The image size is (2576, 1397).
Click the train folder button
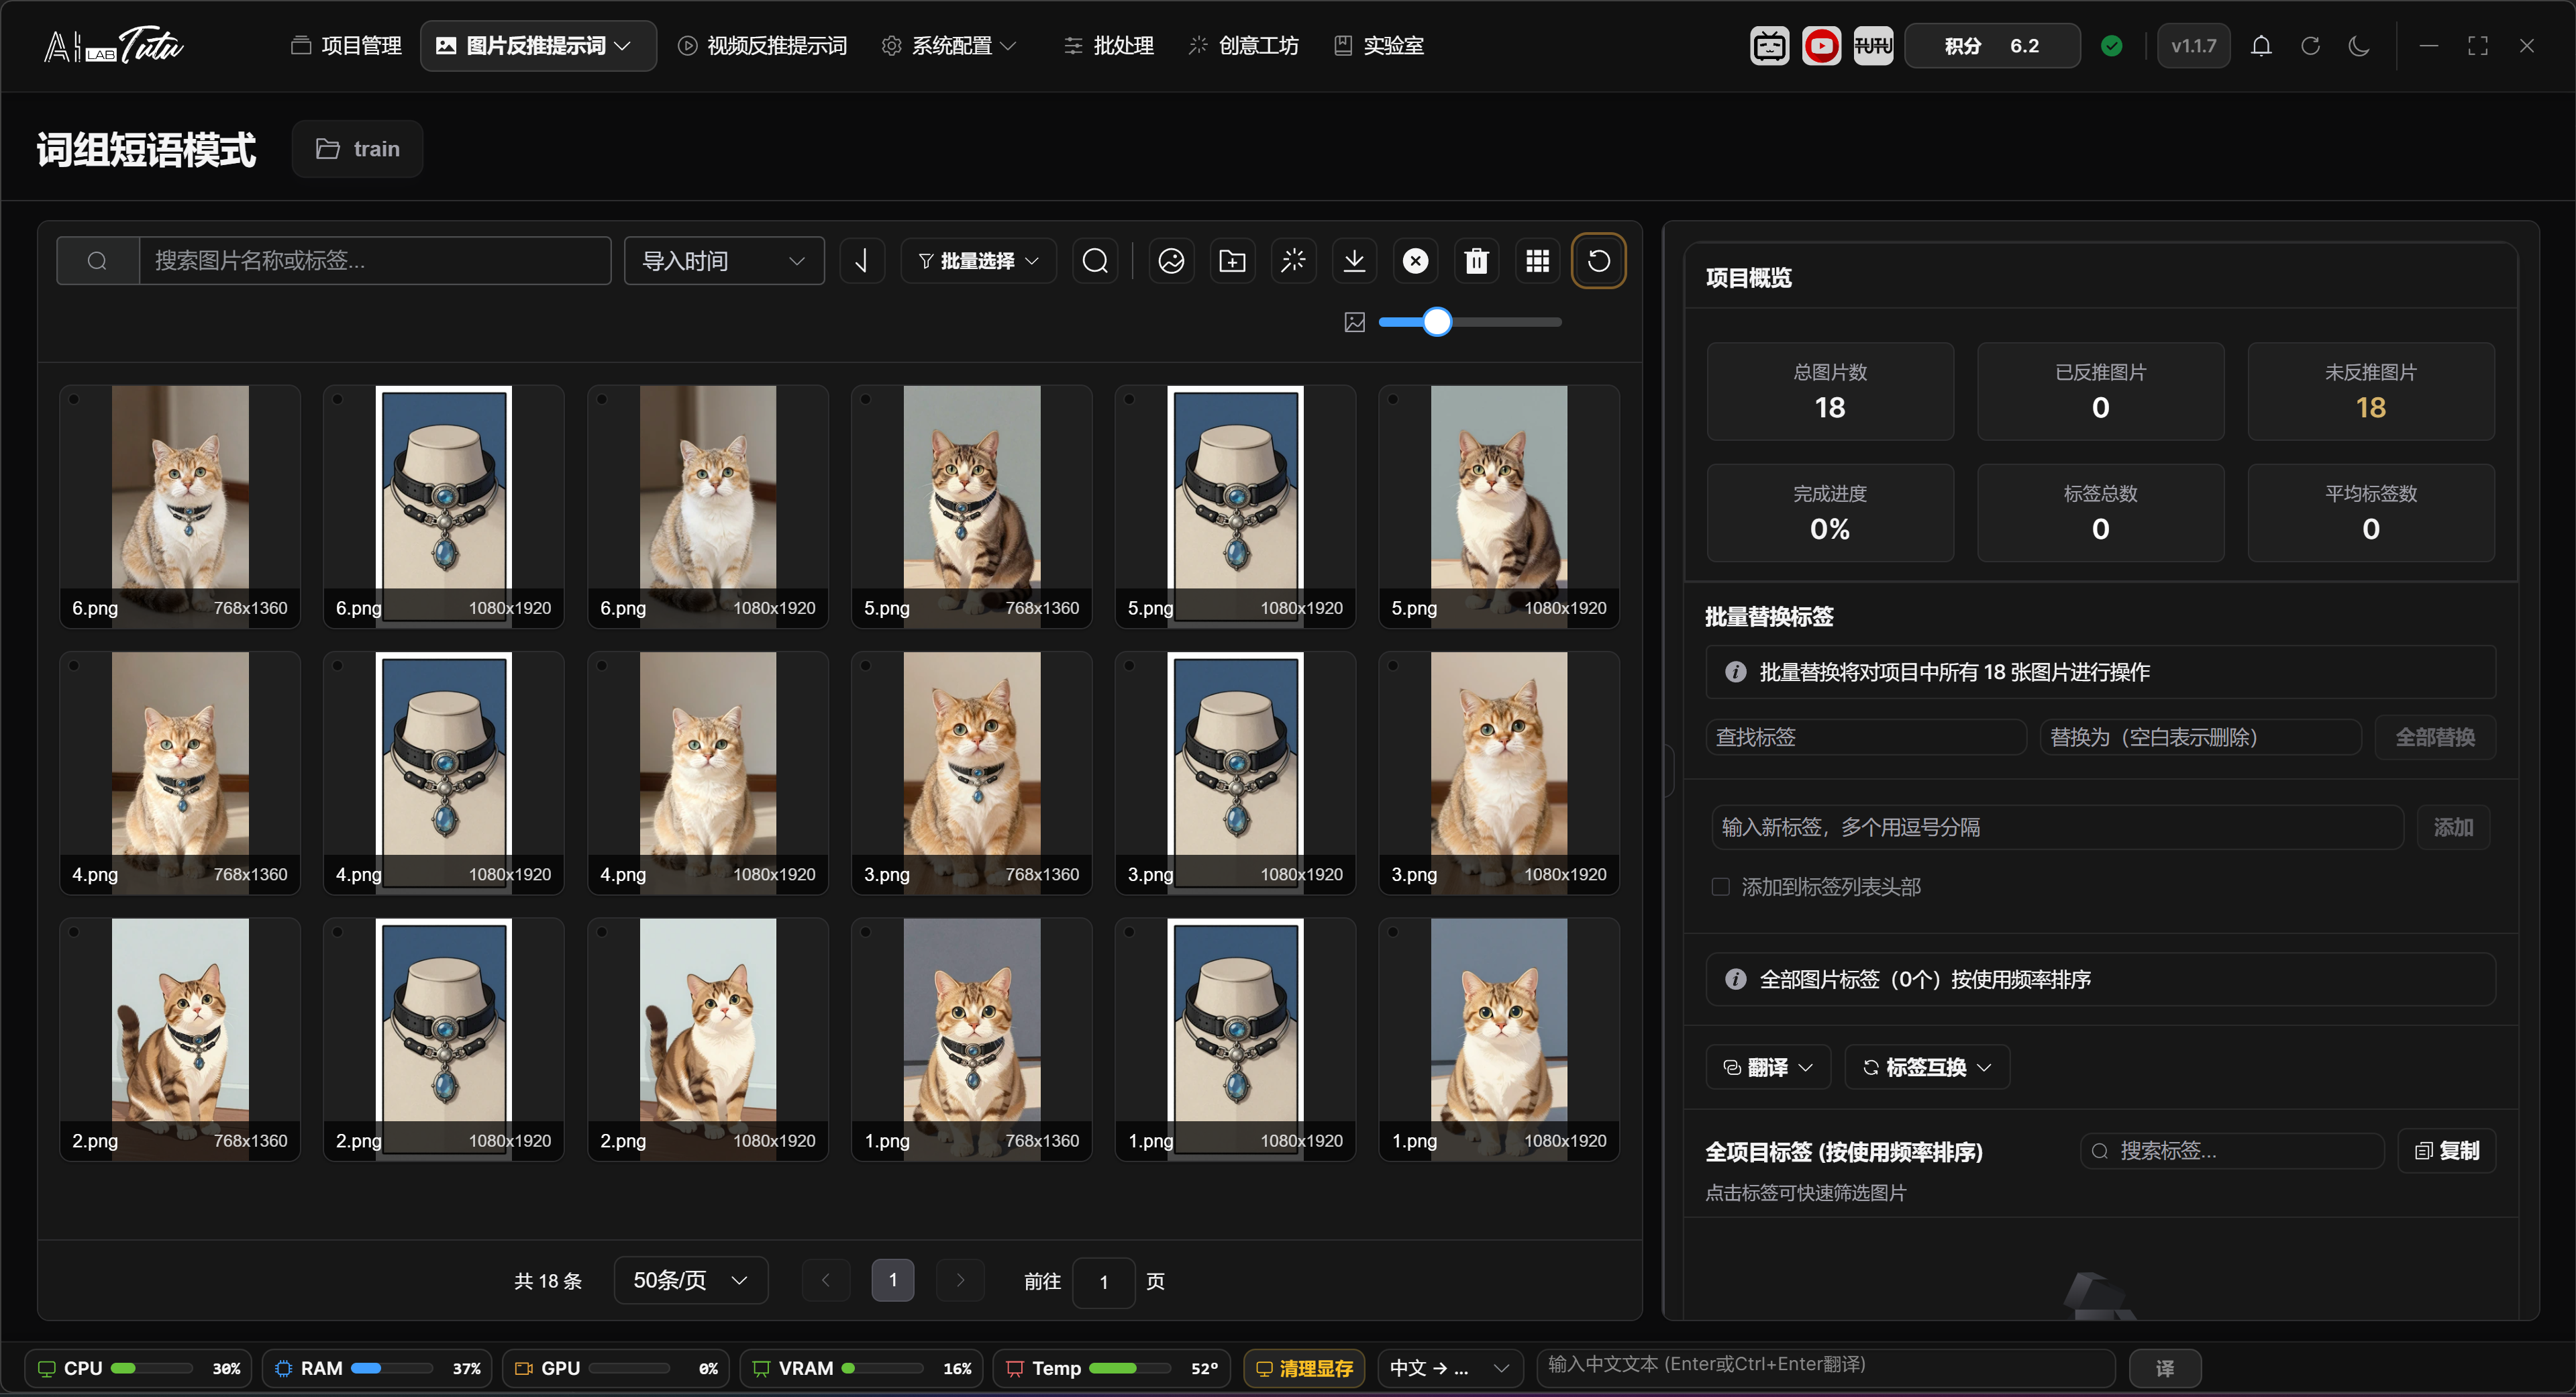pos(357,149)
